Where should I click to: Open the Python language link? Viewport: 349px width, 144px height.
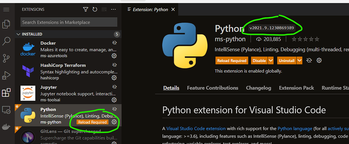click(295, 128)
